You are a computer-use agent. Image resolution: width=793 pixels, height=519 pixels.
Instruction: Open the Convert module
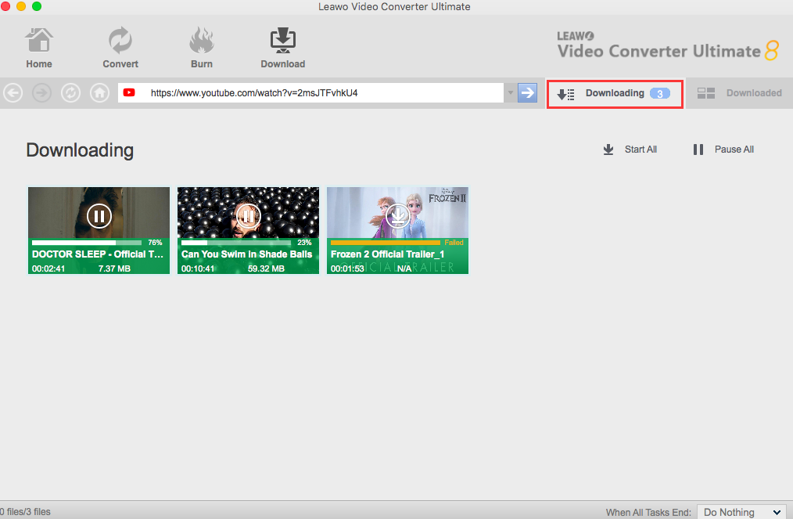click(120, 48)
